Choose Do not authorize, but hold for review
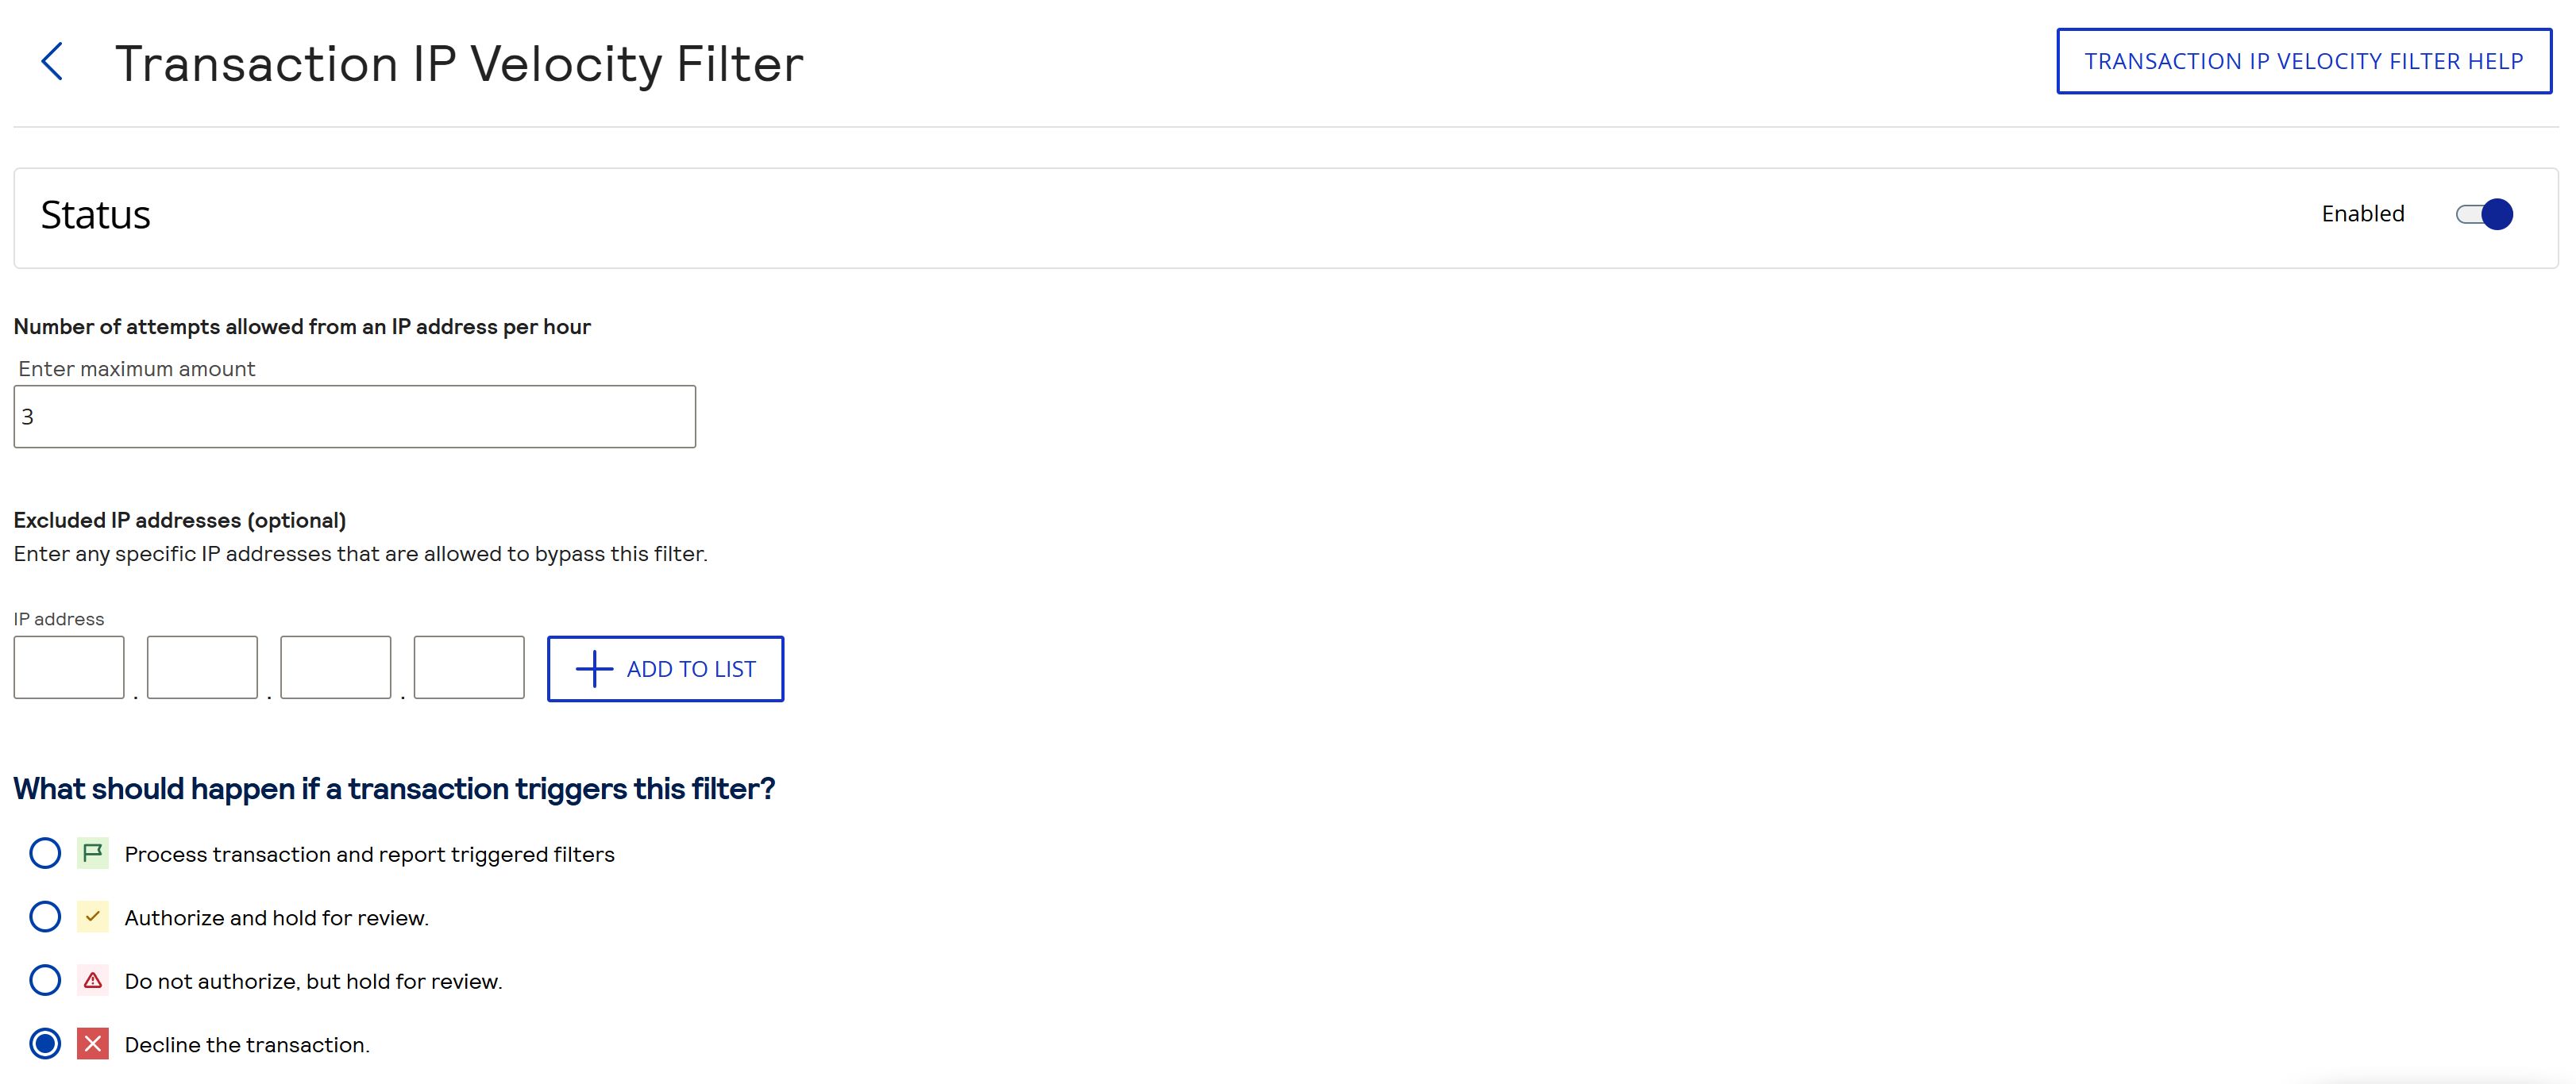This screenshot has height=1084, width=2576. [45, 980]
